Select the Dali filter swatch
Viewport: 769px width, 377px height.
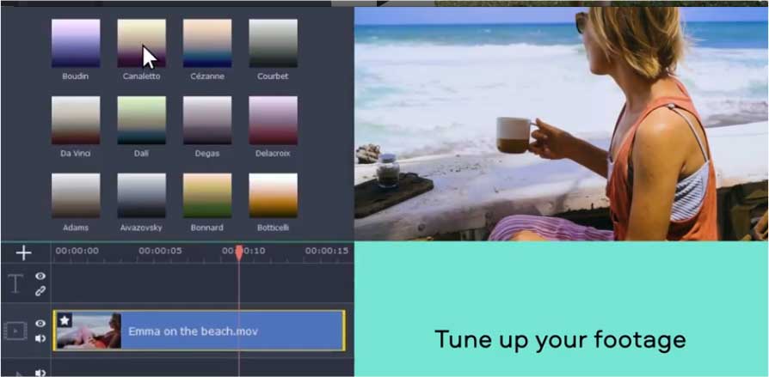click(x=141, y=120)
